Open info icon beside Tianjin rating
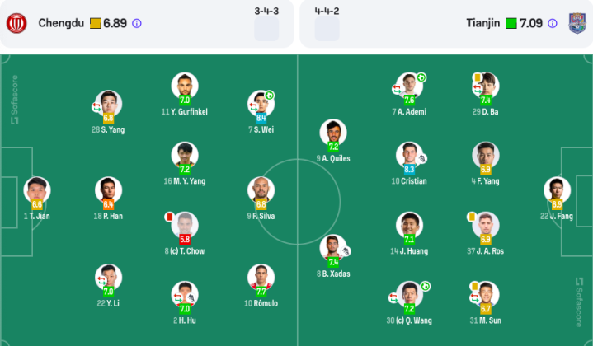This screenshot has height=346, width=593. pos(552,23)
